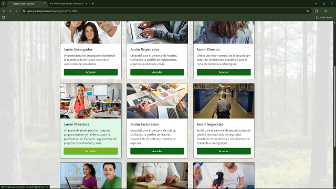Minimize the browser window

click(x=316, y=4)
